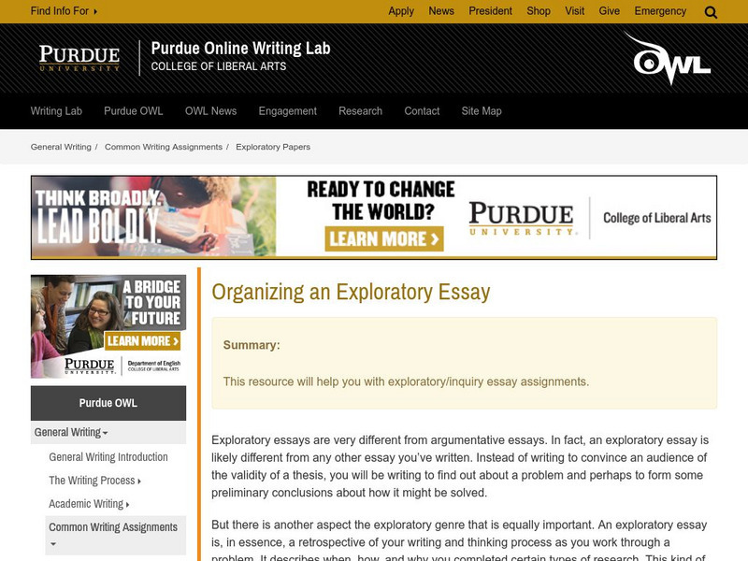The width and height of the screenshot is (748, 561).
Task: Go to the President page
Action: tap(490, 11)
